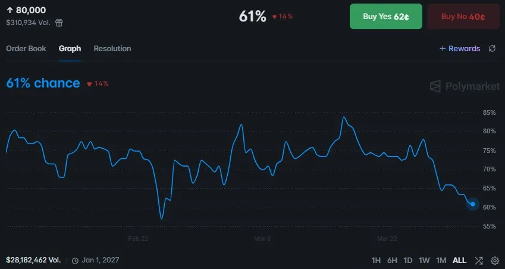
Task: Click the current price dot on graph
Action: click(x=472, y=204)
